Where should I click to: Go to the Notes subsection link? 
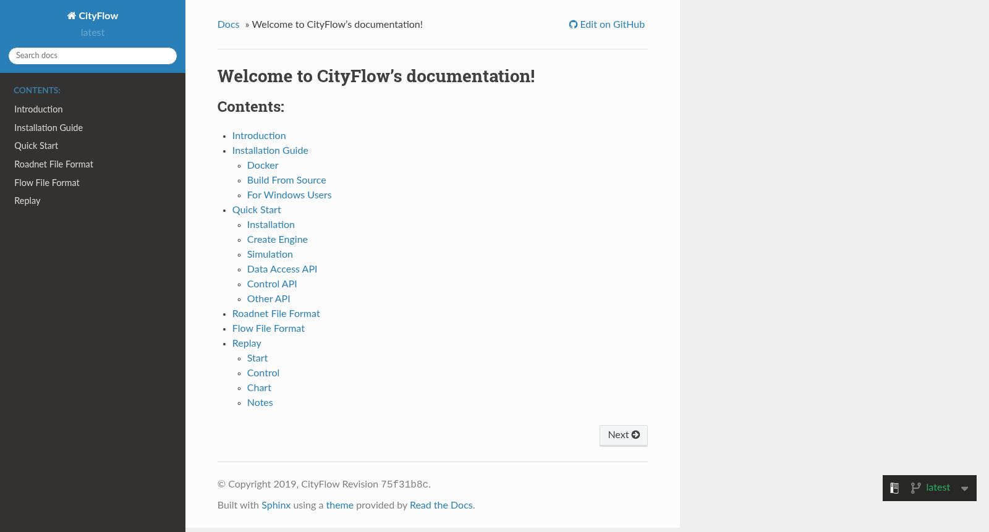(x=260, y=403)
